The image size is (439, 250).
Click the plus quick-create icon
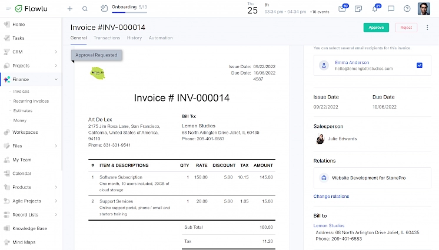(70, 9)
